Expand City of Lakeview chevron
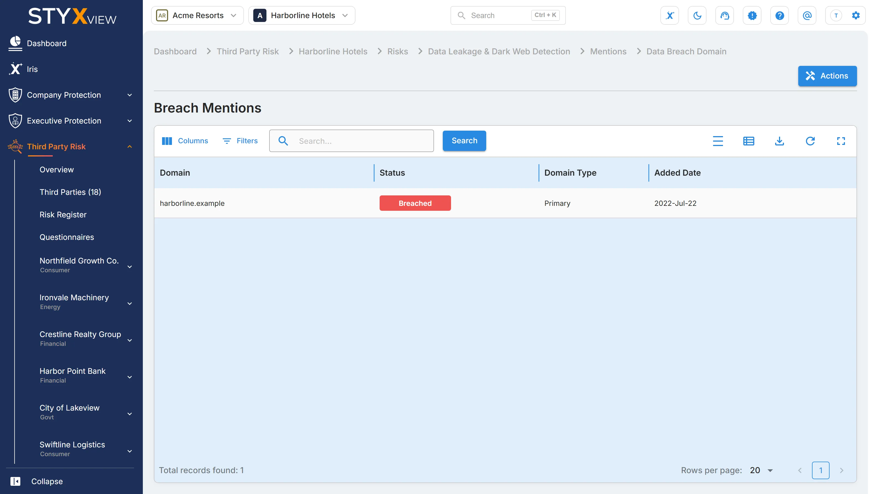Viewport: 879px width, 494px height. point(130,414)
